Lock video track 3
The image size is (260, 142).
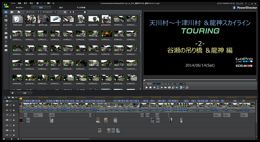[14, 130]
